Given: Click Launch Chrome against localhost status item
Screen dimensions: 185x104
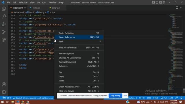Looking at the screenshot, I should pyautogui.click(x=34, y=98).
